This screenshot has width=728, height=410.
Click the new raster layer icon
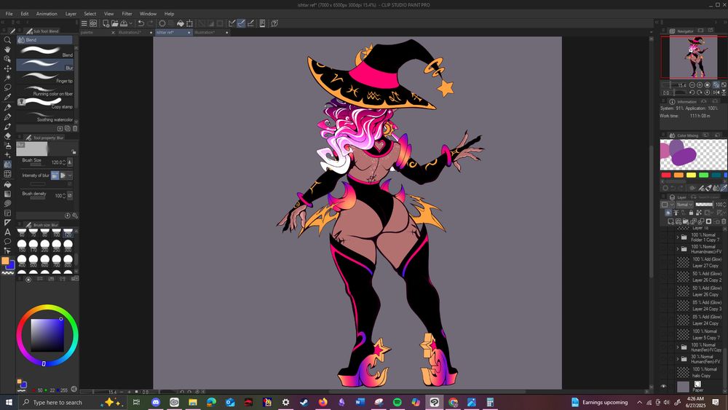(671, 221)
